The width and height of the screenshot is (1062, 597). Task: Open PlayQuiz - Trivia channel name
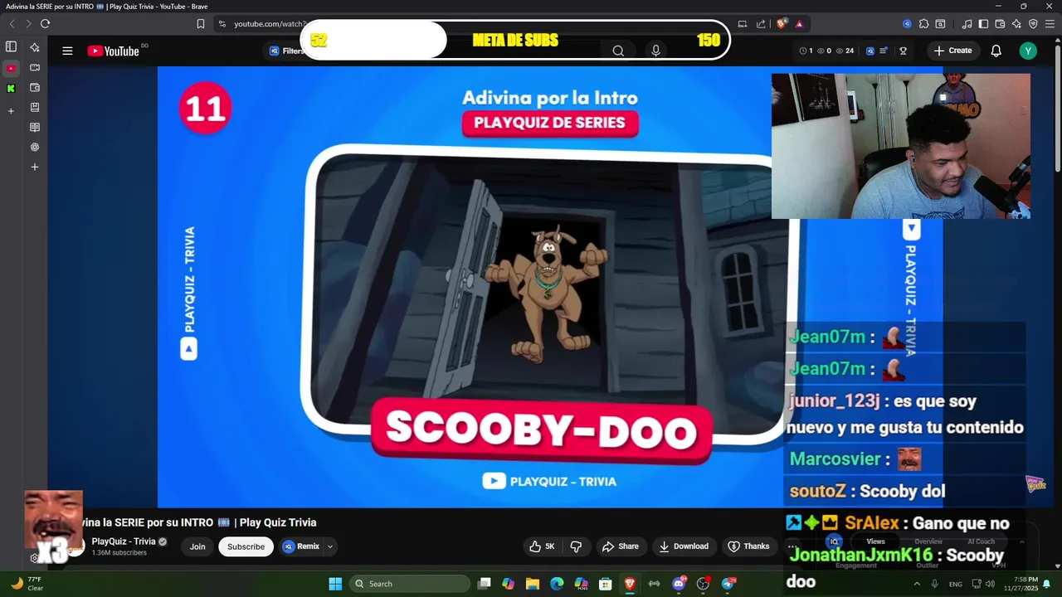124,541
